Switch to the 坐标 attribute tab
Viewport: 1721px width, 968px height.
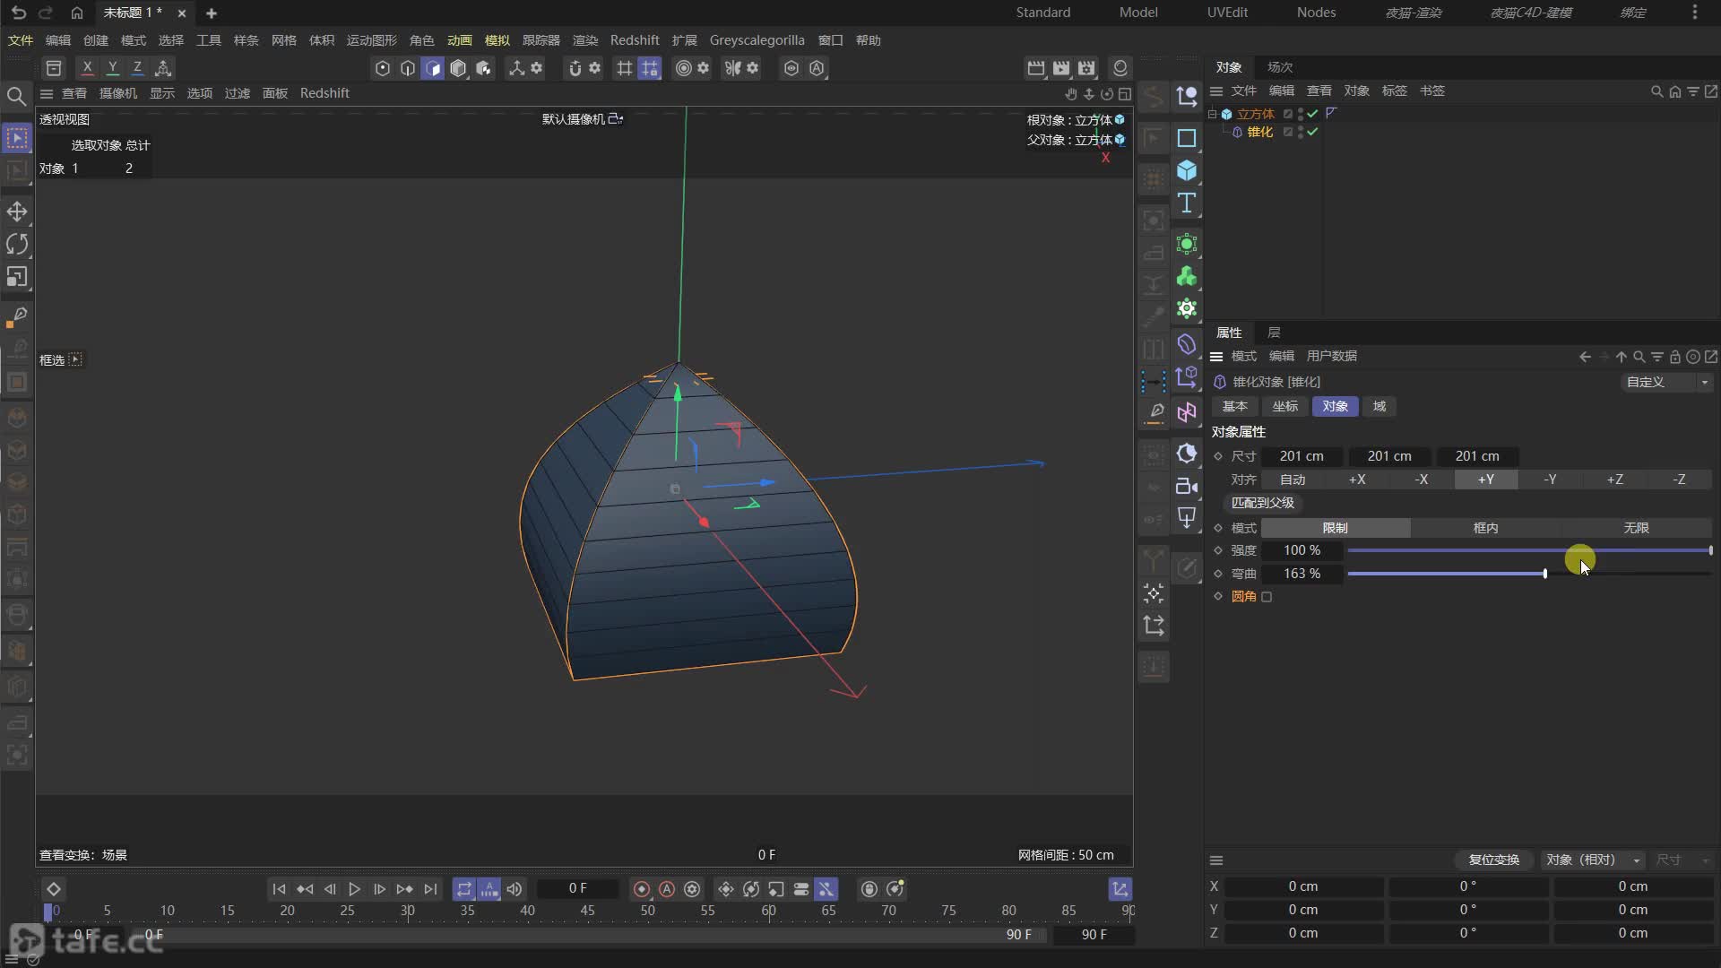[1284, 406]
